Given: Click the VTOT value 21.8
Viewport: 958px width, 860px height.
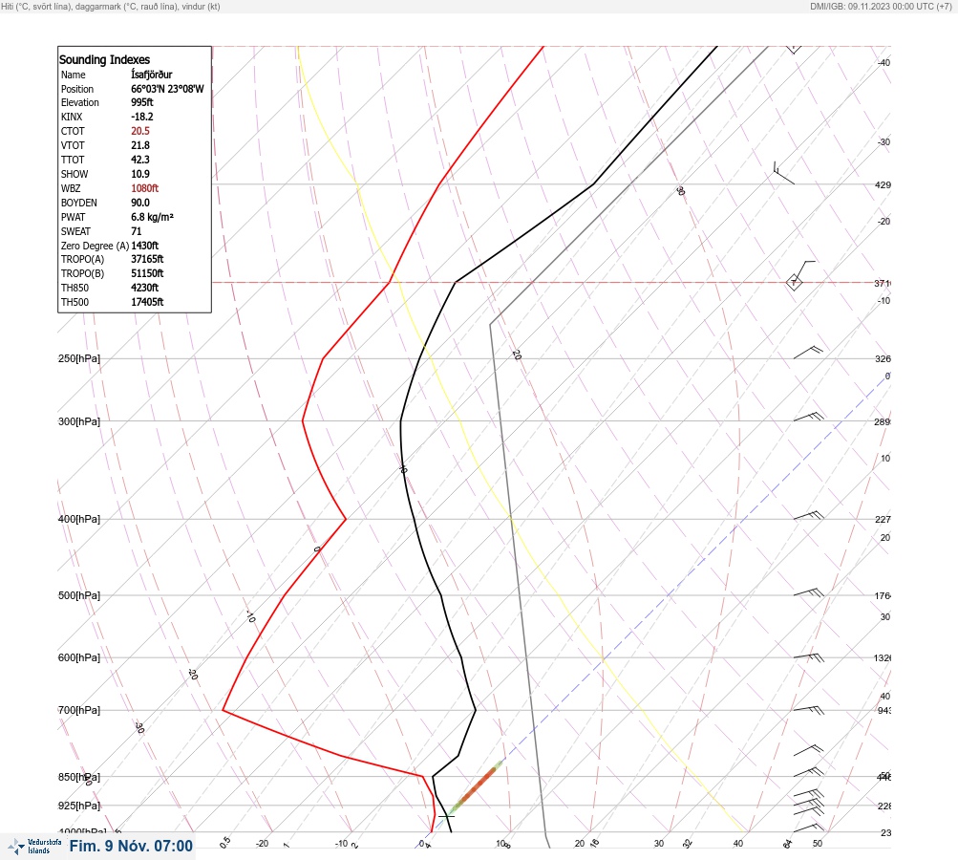Looking at the screenshot, I should (x=139, y=145).
